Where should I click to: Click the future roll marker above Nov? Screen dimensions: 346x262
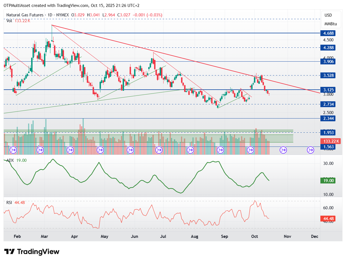click(x=283, y=150)
